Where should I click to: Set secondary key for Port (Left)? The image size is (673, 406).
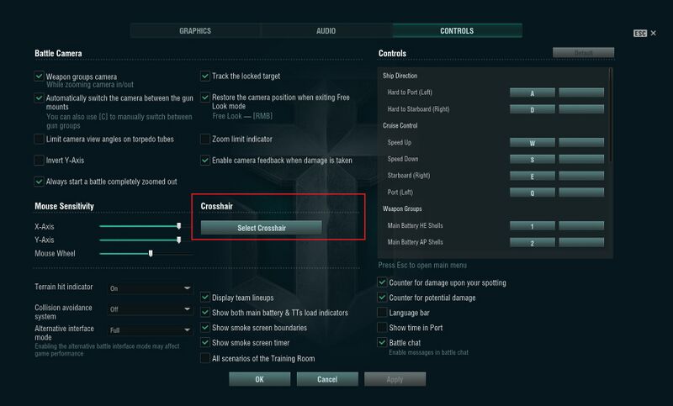point(581,192)
